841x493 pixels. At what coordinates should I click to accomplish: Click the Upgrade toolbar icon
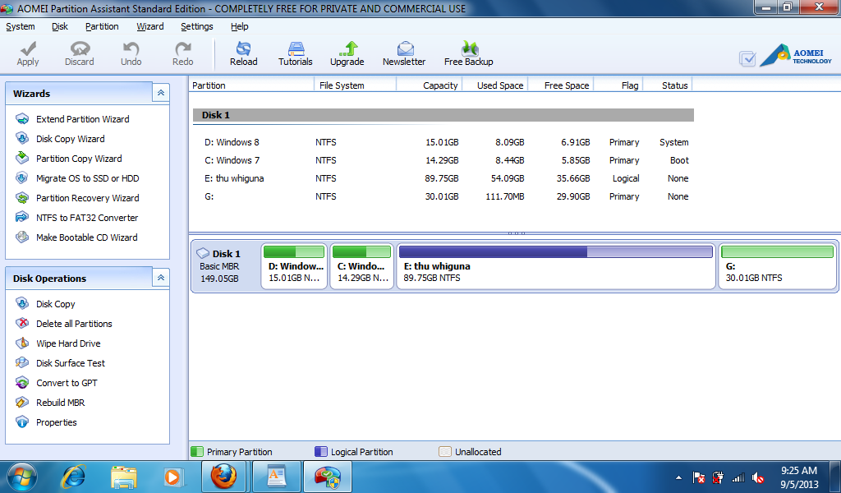(x=347, y=53)
